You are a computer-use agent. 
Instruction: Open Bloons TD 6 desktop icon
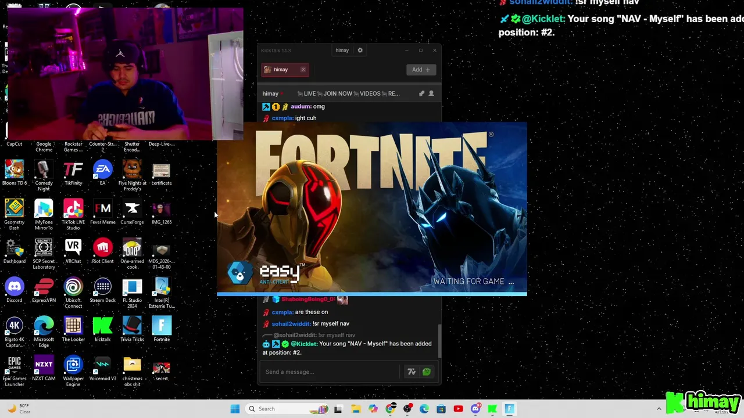(x=15, y=173)
